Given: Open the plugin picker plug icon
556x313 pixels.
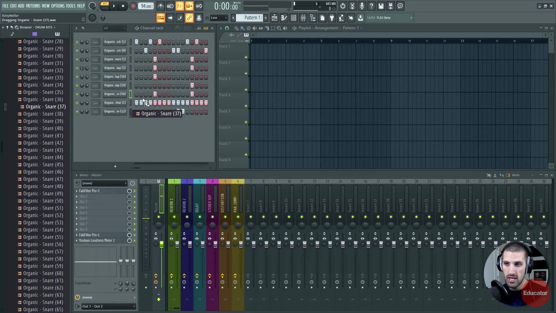Looking at the screenshot, I should pos(332,18).
